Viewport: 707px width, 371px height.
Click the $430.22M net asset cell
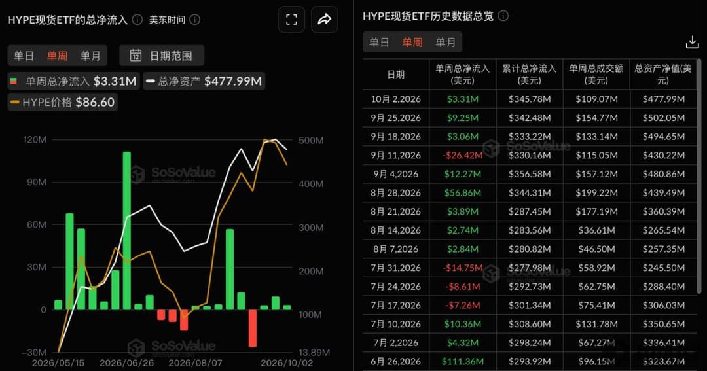click(662, 156)
